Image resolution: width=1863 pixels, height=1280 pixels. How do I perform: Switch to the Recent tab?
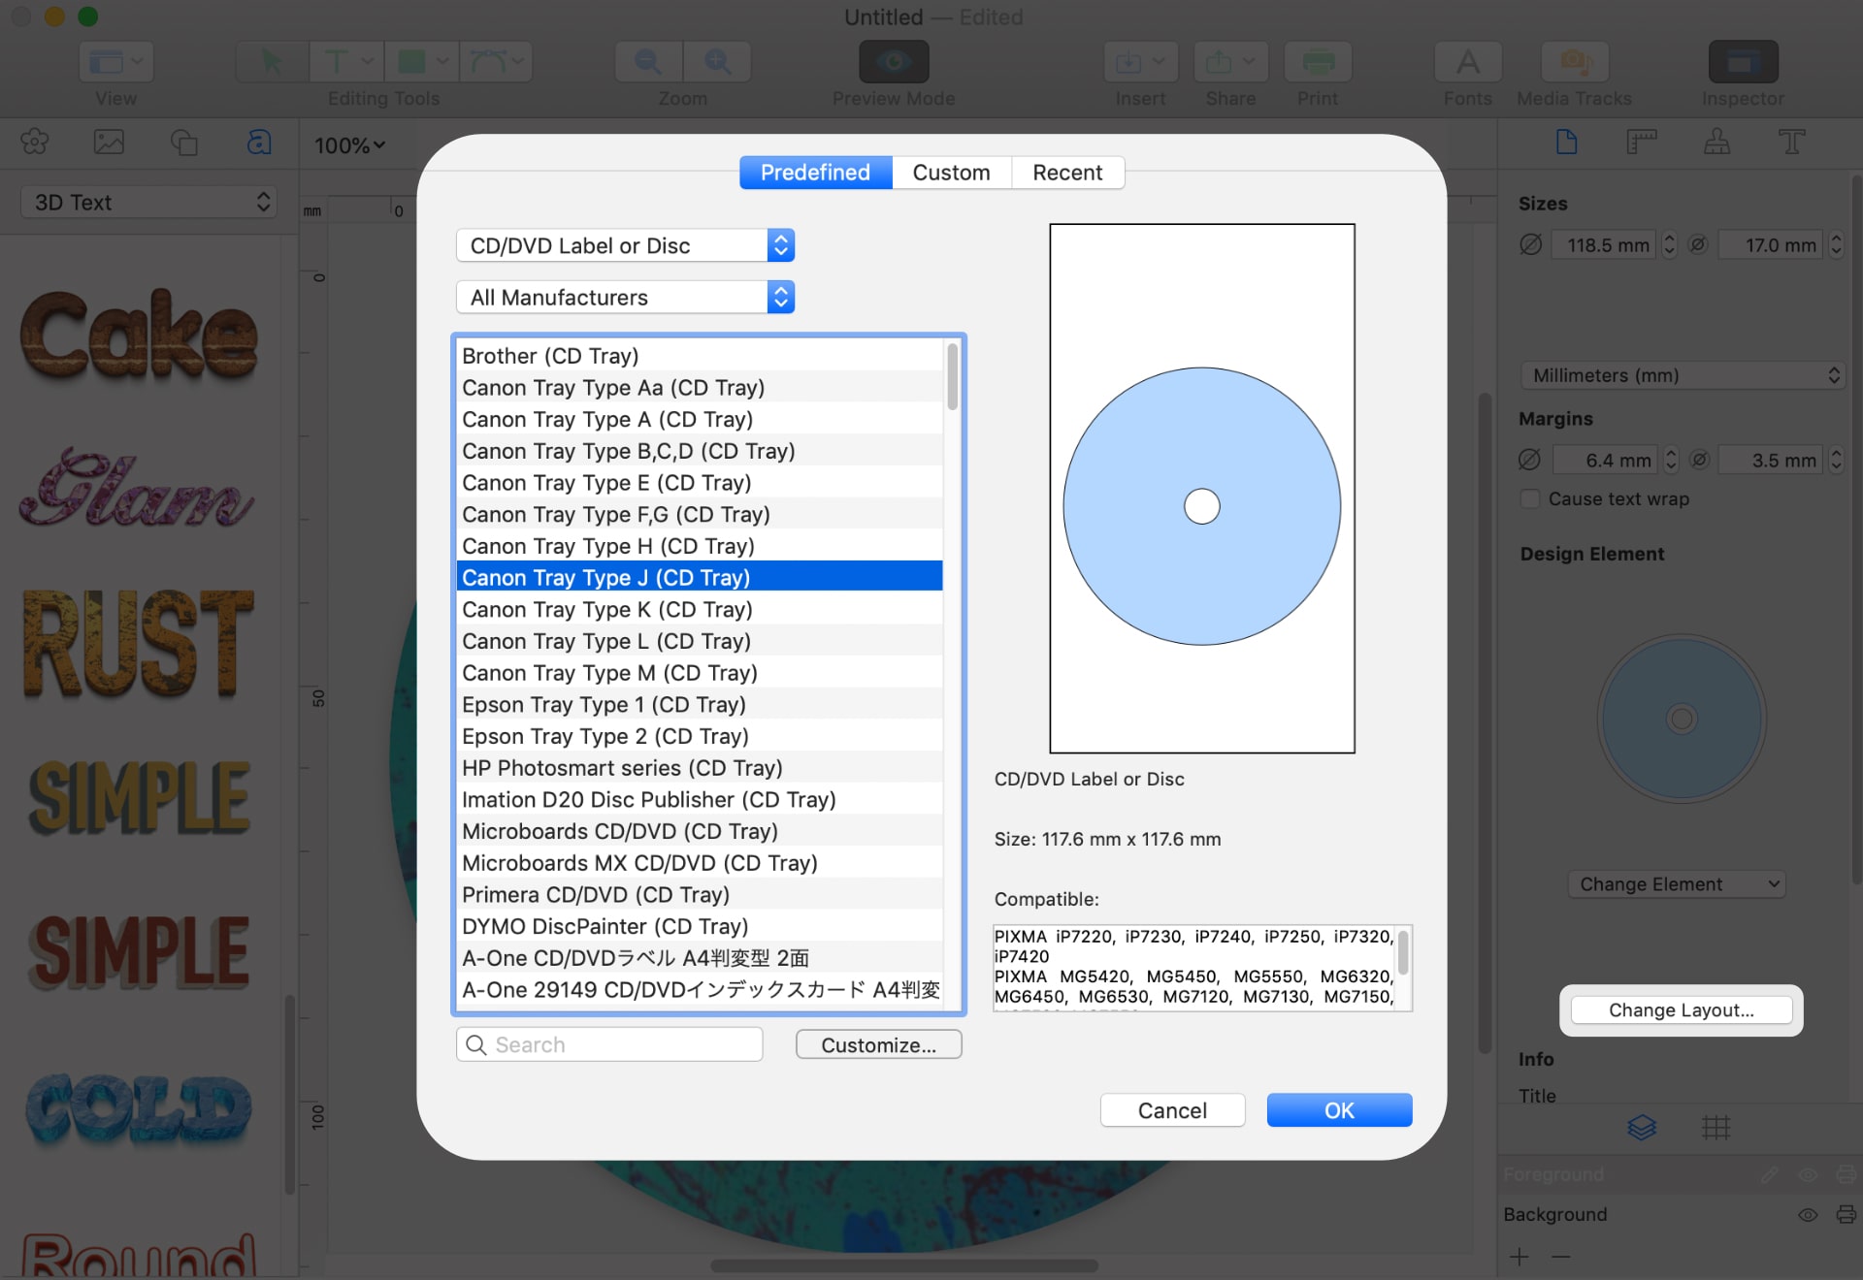point(1067,172)
